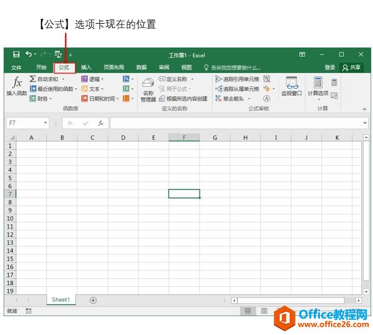373x335 pixels.
Task: Click the touch/mouse mode icon
Action: click(x=58, y=55)
